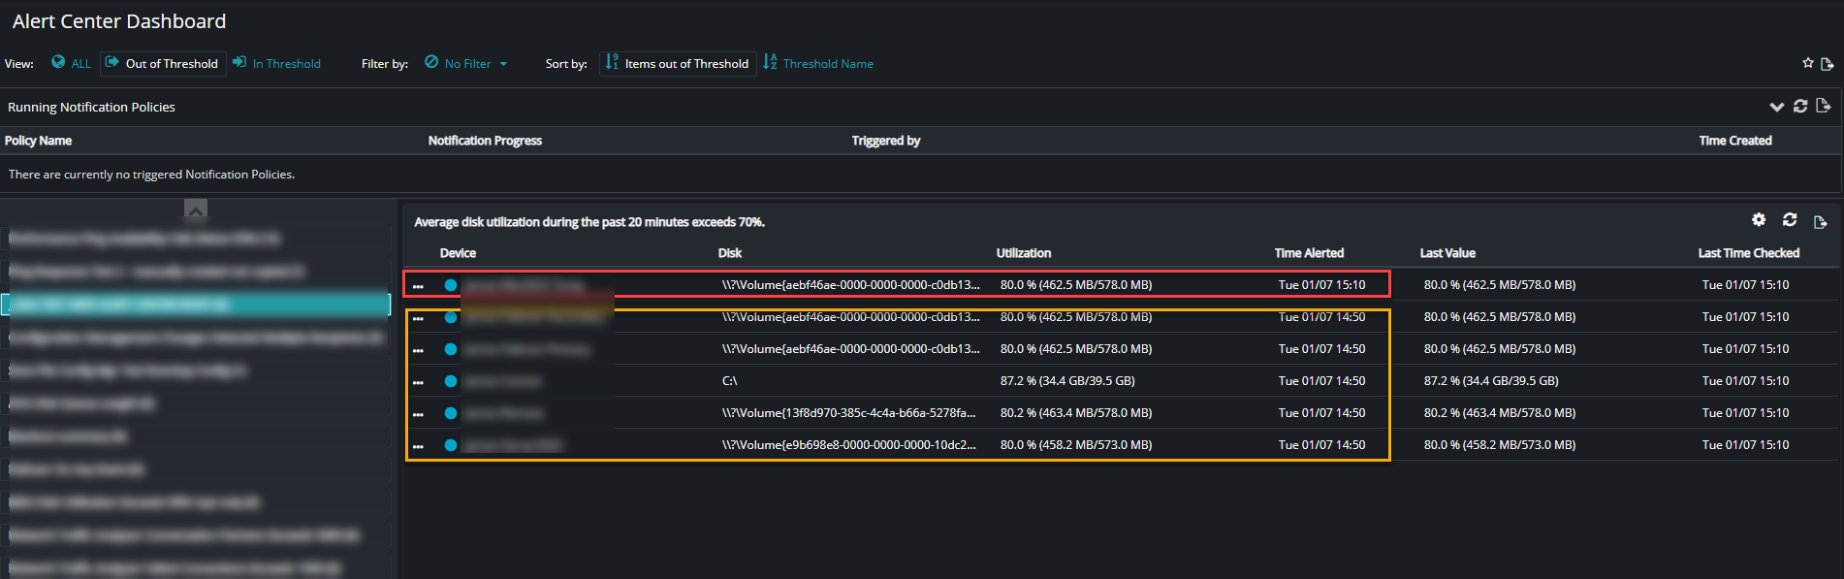The height and width of the screenshot is (579, 1844).
Task: Select the highlighted threshold in the left list
Action: click(196, 305)
